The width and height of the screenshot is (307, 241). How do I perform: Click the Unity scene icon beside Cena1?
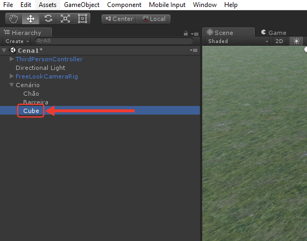click(13, 51)
